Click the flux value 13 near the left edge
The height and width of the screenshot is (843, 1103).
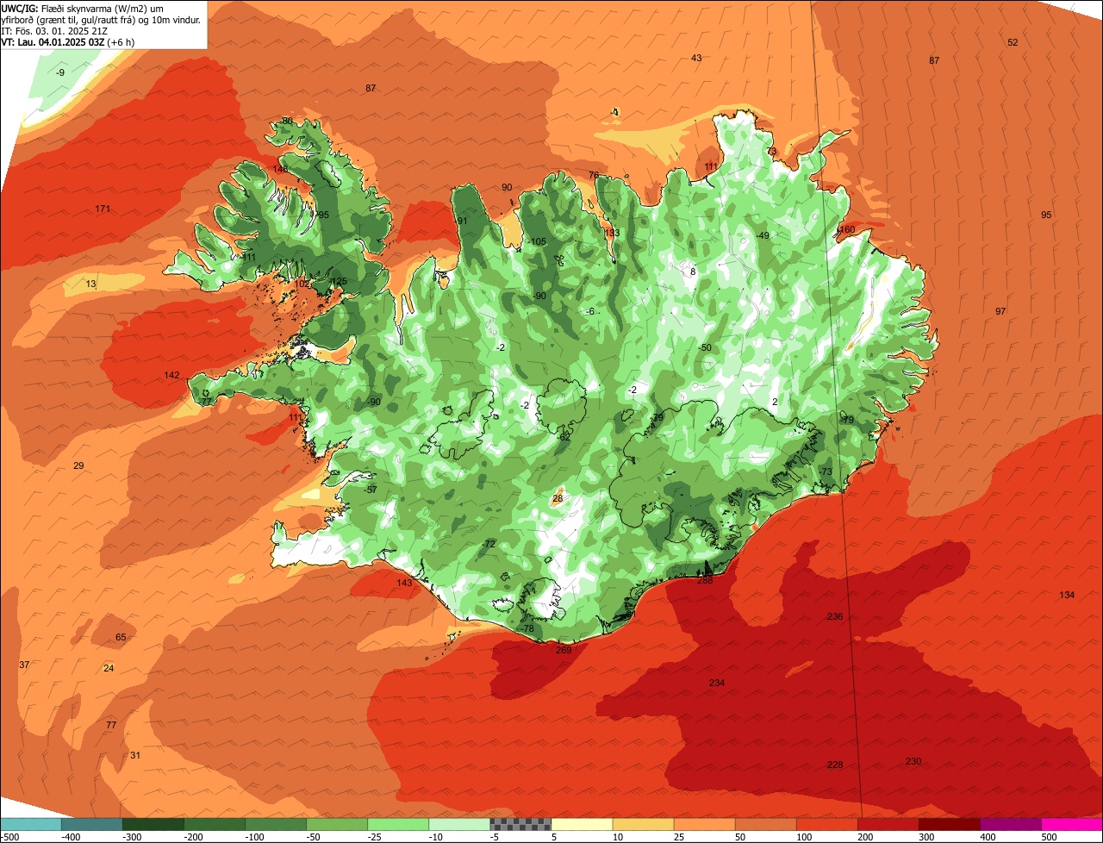[91, 284]
